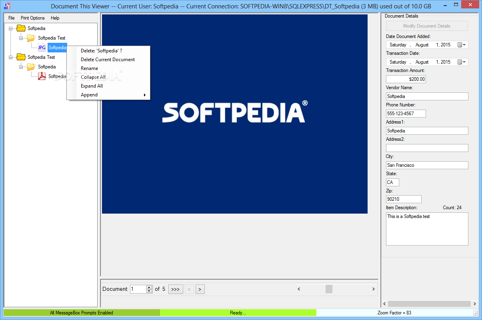Click the zoom slider left arrow
The image size is (482, 320).
tap(299, 289)
